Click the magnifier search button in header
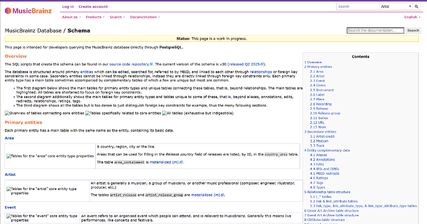Viewport: 427px width, 224px height. coord(416,7)
